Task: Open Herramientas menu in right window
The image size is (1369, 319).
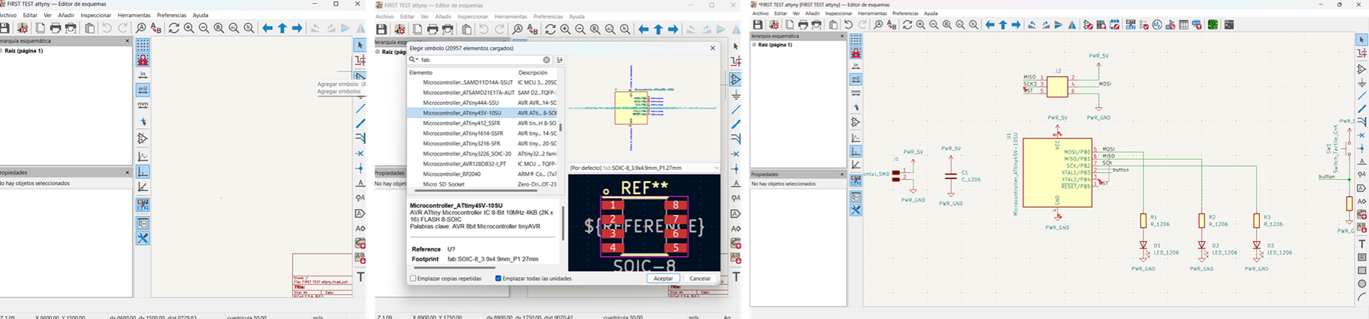Action: pyautogui.click(x=872, y=13)
